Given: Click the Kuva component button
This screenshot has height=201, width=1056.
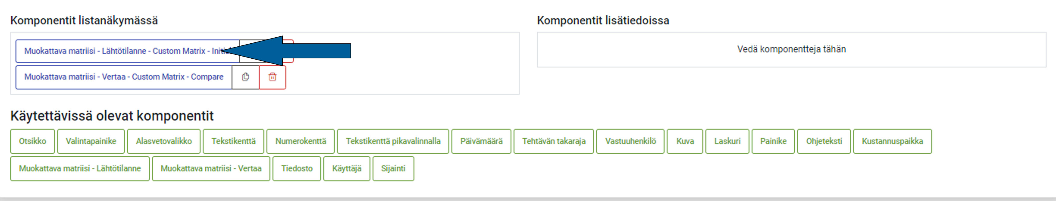Looking at the screenshot, I should click(x=685, y=141).
